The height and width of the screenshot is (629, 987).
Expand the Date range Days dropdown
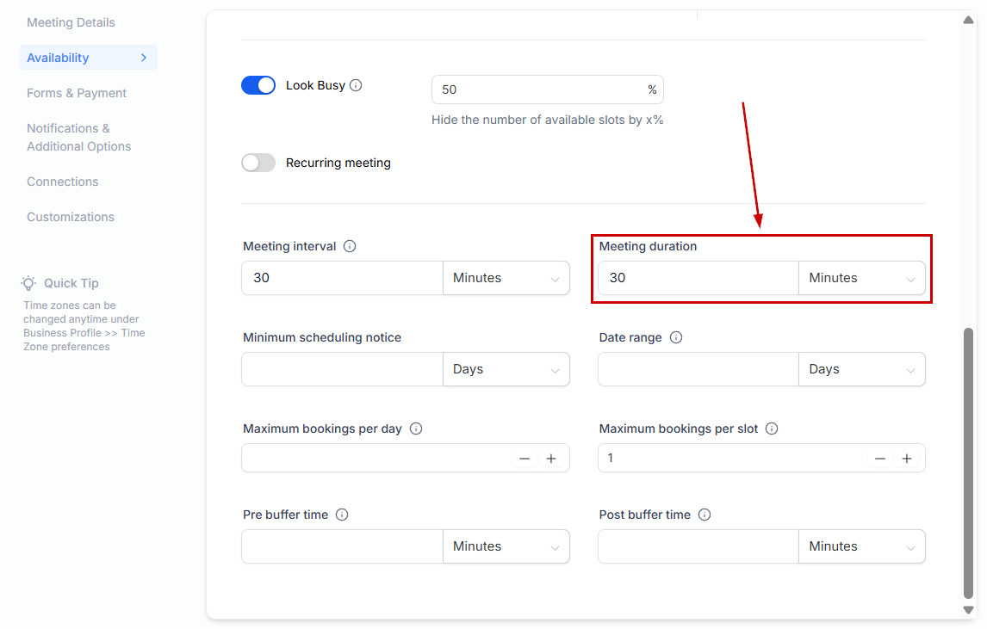pyautogui.click(x=861, y=369)
